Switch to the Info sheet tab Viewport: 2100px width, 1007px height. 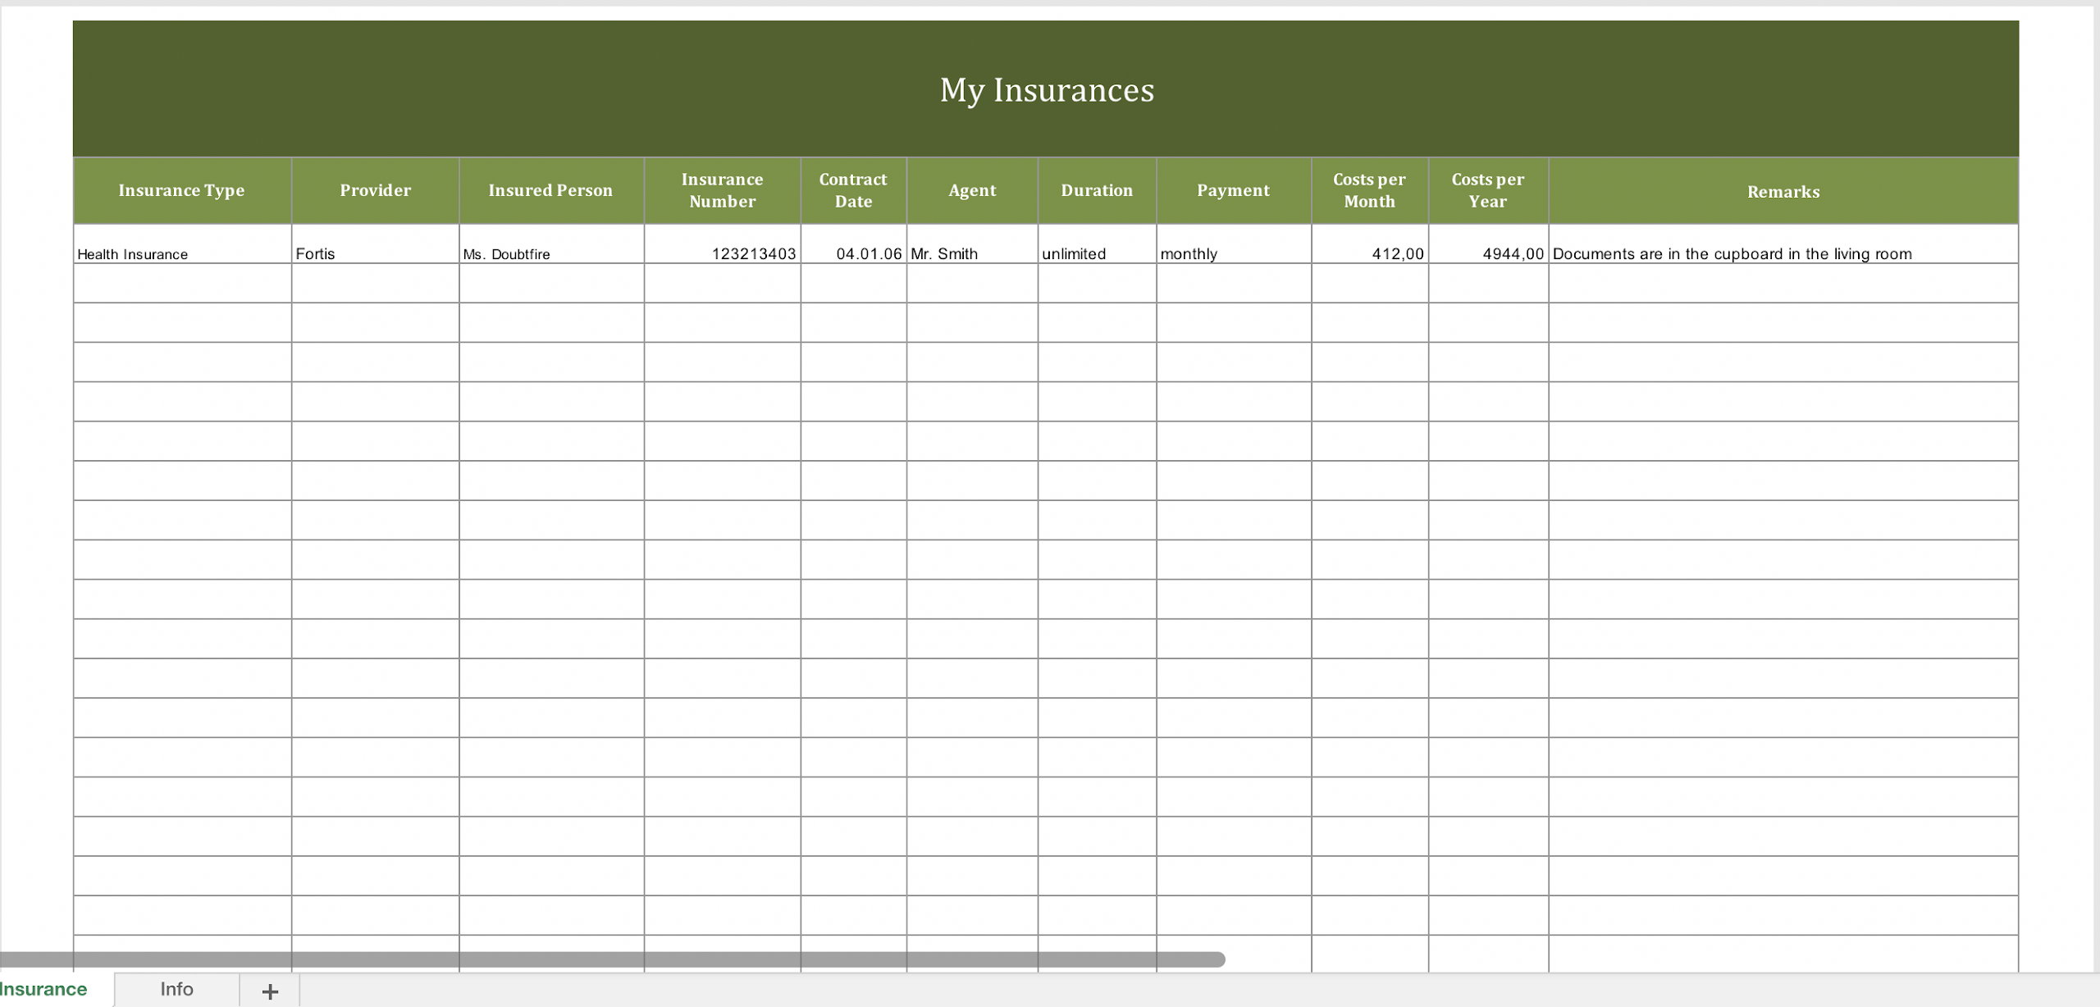(176, 989)
